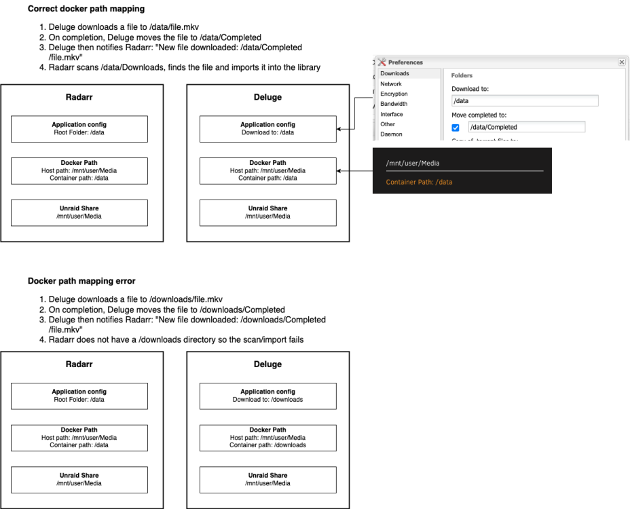The width and height of the screenshot is (630, 509).
Task: Click the Download to field containing /data
Action: 525,101
